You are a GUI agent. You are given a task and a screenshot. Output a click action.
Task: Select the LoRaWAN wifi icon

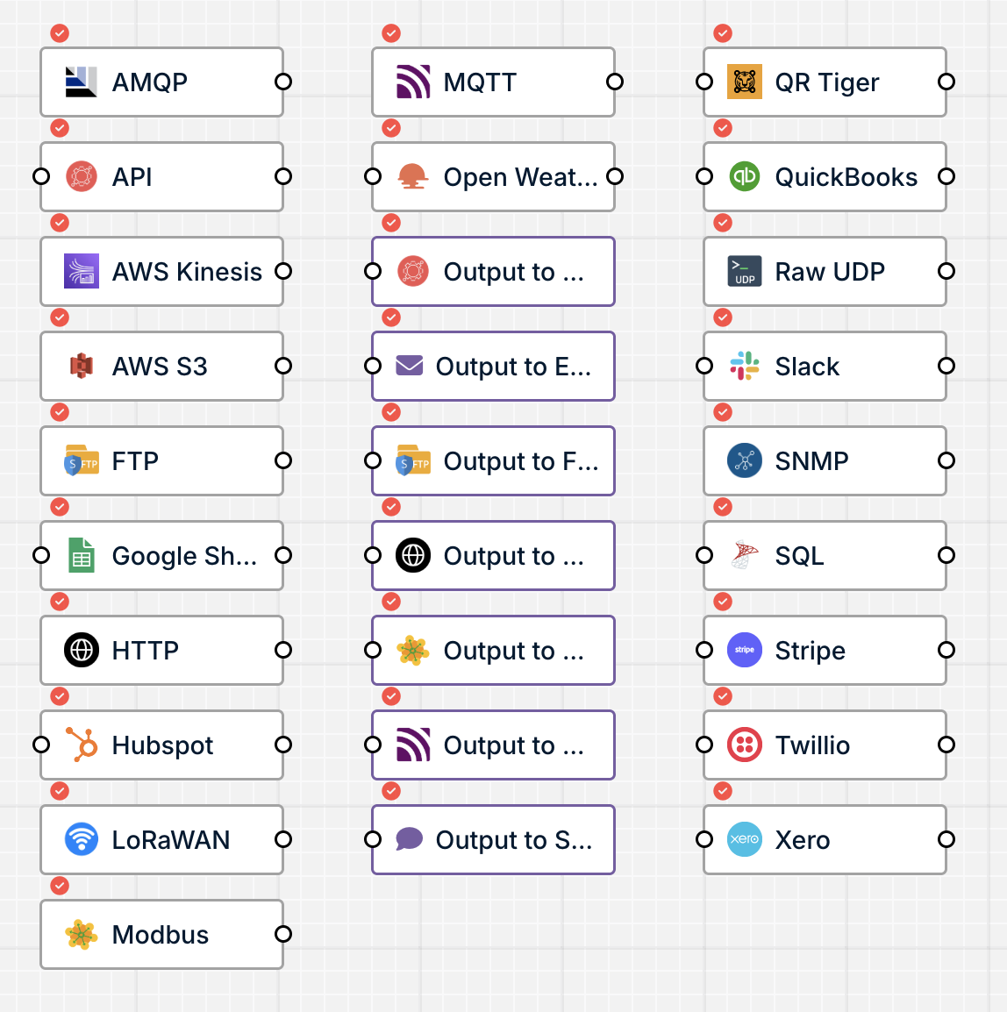click(80, 839)
